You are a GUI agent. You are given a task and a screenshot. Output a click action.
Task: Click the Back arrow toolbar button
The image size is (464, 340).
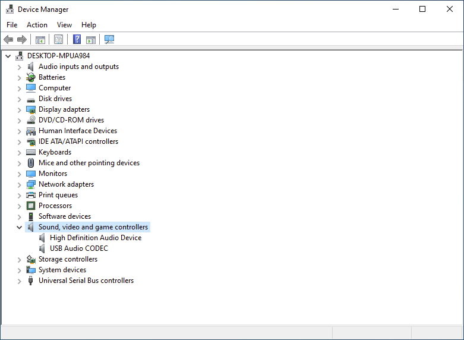point(8,40)
